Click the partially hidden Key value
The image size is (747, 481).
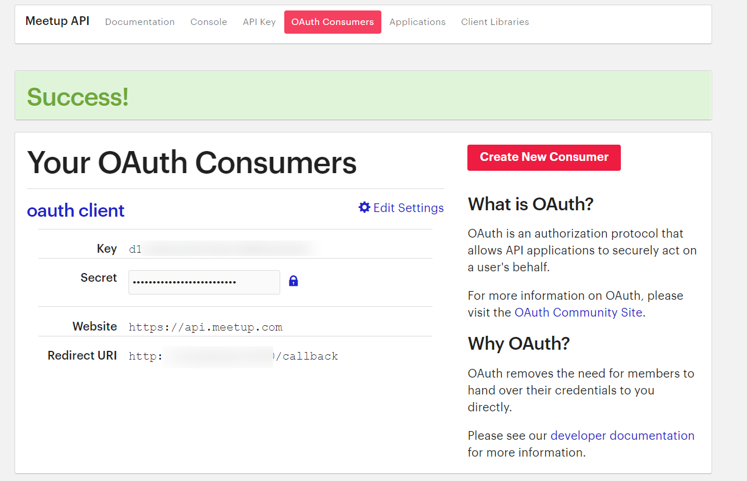click(x=223, y=249)
